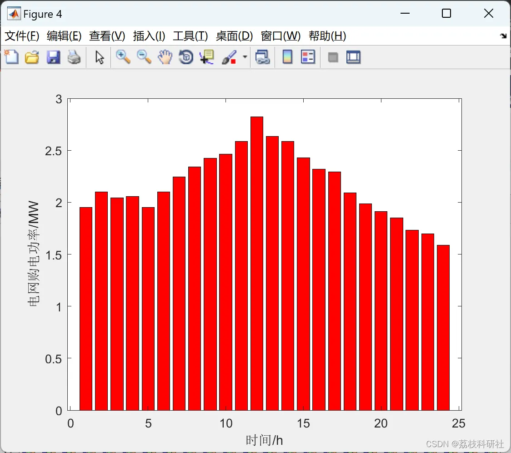Click the x-axis tick label 15
Screen dimensions: 511x453
point(303,423)
